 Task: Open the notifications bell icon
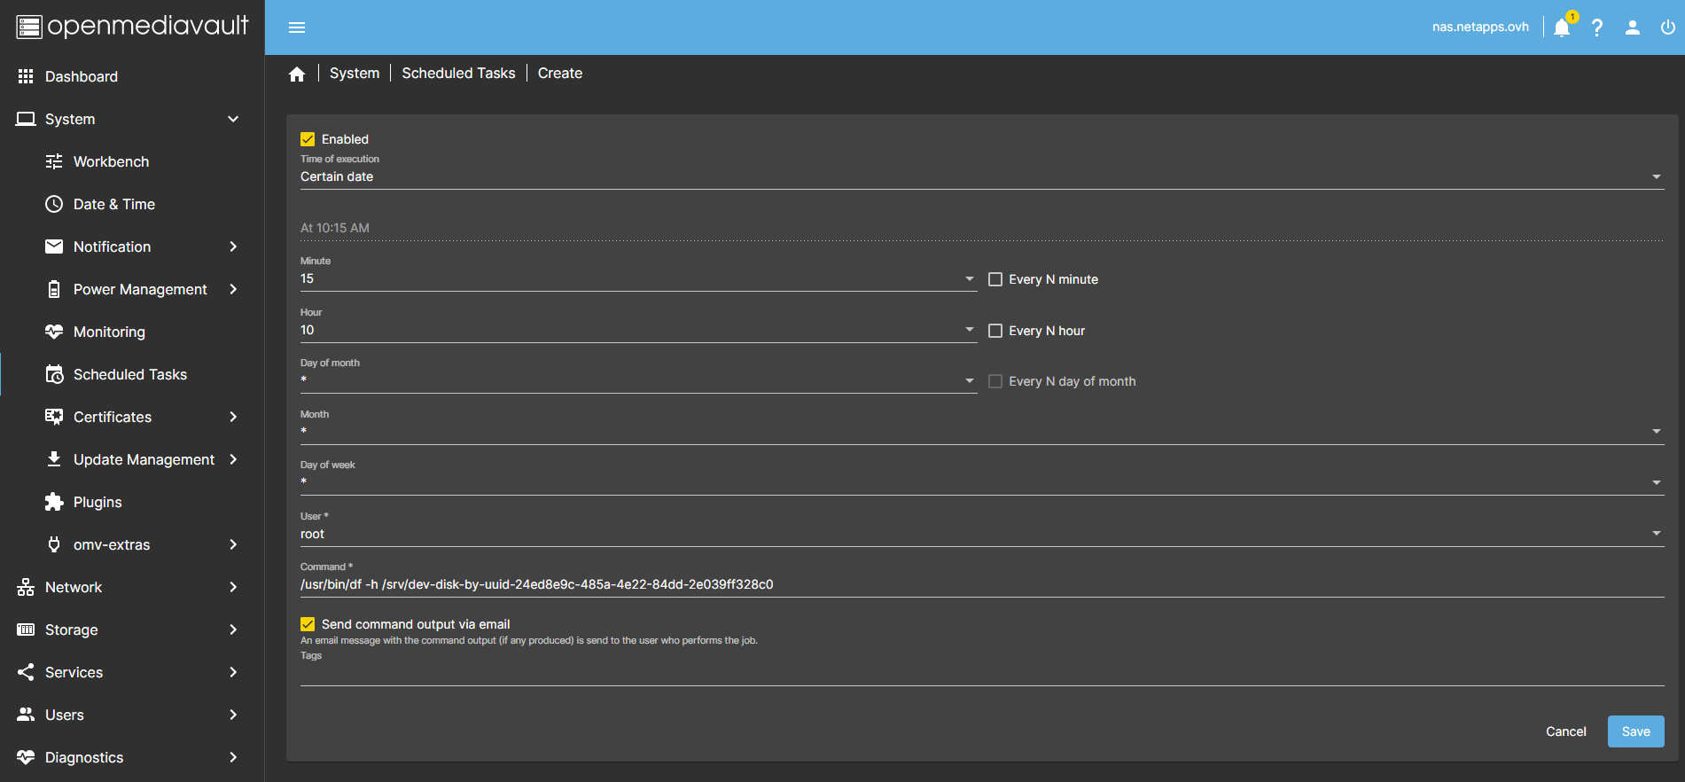(1562, 27)
